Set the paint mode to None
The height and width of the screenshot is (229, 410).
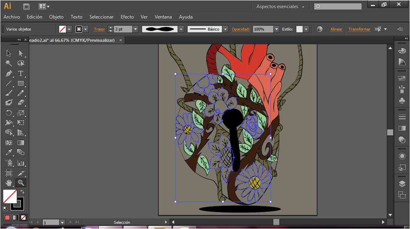[23, 217]
